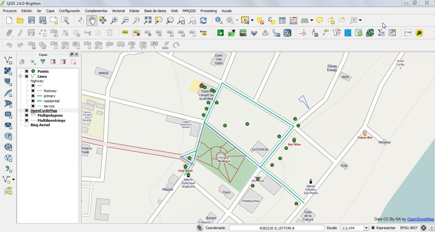435x232 pixels.
Task: Create a new project with the blank page icon
Action: [x=9, y=20]
